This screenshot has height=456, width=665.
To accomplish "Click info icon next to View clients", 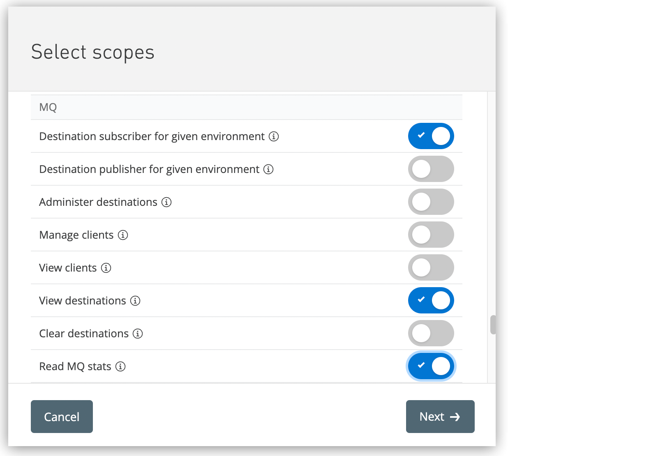I will point(106,268).
